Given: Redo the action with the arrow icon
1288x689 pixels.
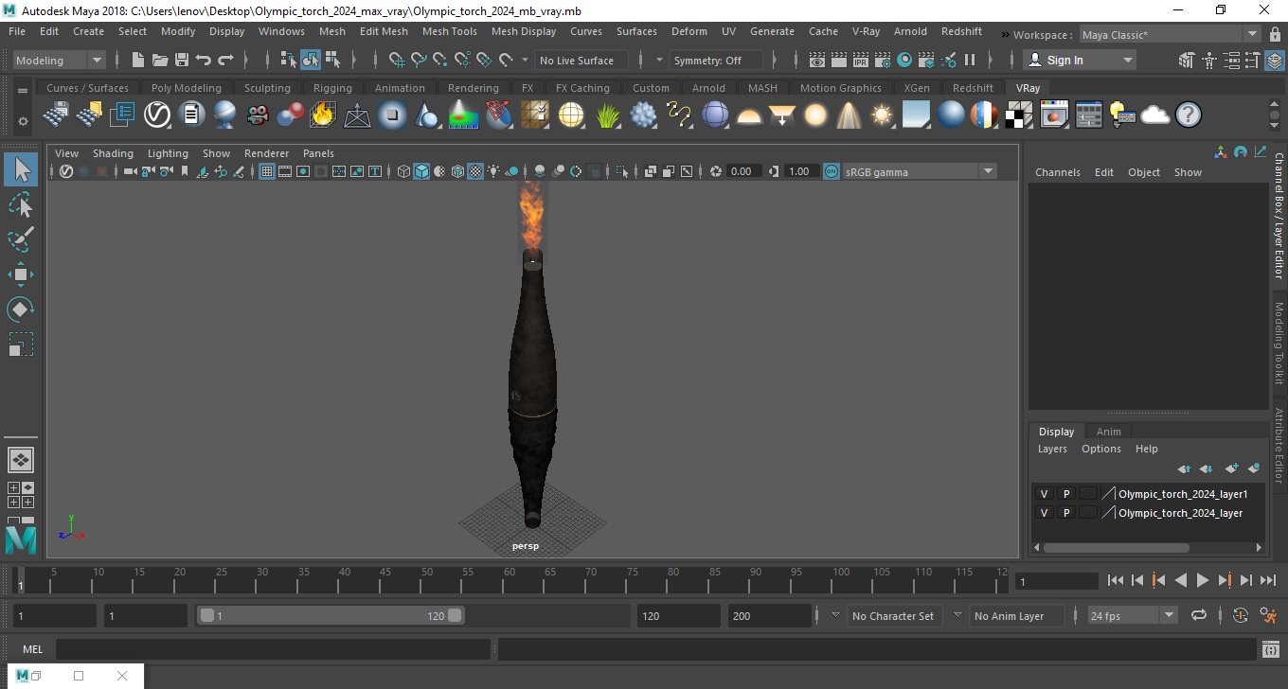Looking at the screenshot, I should pyautogui.click(x=225, y=60).
